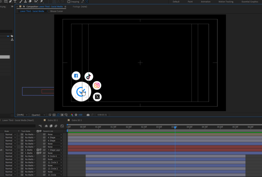Open Lower Third - Social Media (Heart) tab
The width and height of the screenshot is (262, 177).
point(18,120)
